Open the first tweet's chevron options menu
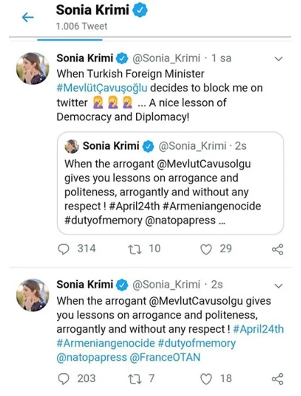The height and width of the screenshot is (396, 301). pos(279,59)
